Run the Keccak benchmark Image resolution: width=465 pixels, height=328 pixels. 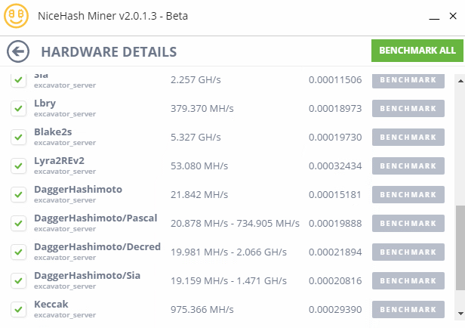pyautogui.click(x=408, y=310)
